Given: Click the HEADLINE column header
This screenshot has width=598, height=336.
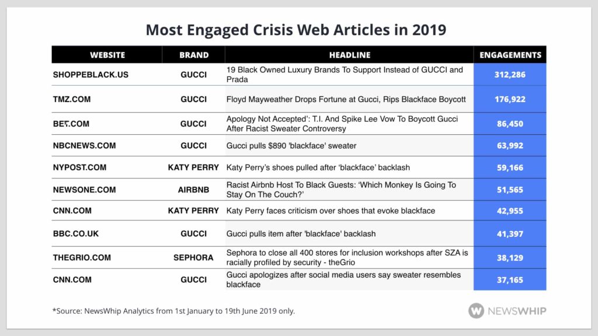Looking at the screenshot, I should 350,55.
